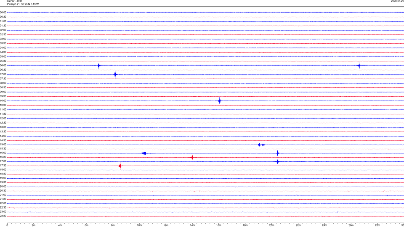The height and width of the screenshot is (227, 404).
Task: Click the 04:30 time label
Action: [x=3, y=52]
